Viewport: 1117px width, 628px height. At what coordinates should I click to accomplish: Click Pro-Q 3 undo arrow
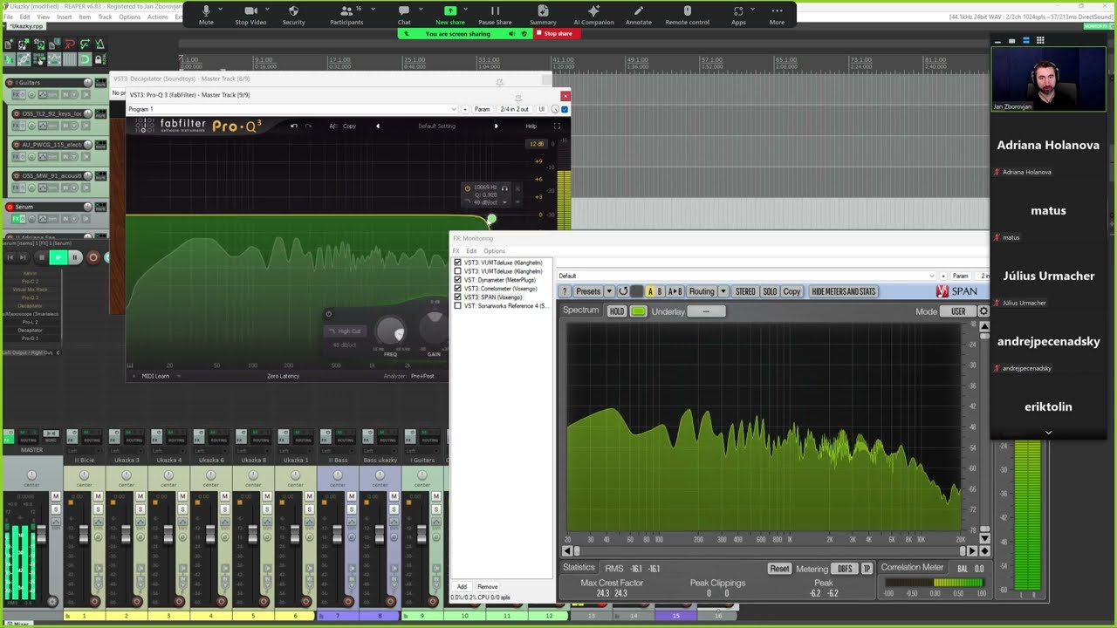click(x=294, y=126)
